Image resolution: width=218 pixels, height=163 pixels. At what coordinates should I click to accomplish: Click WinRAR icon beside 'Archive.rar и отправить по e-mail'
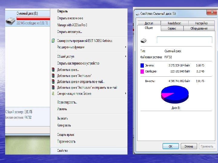(x=53, y=88)
